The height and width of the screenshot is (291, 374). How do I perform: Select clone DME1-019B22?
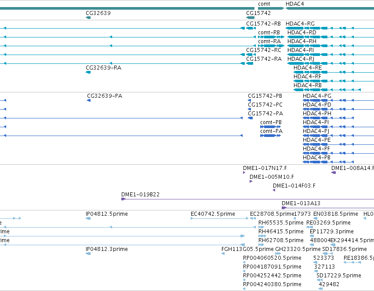coord(140,195)
